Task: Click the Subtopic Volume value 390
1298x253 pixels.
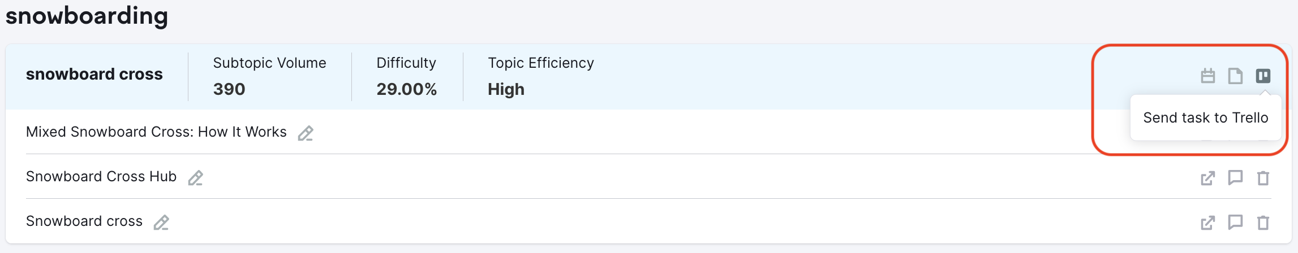Action: tap(229, 89)
